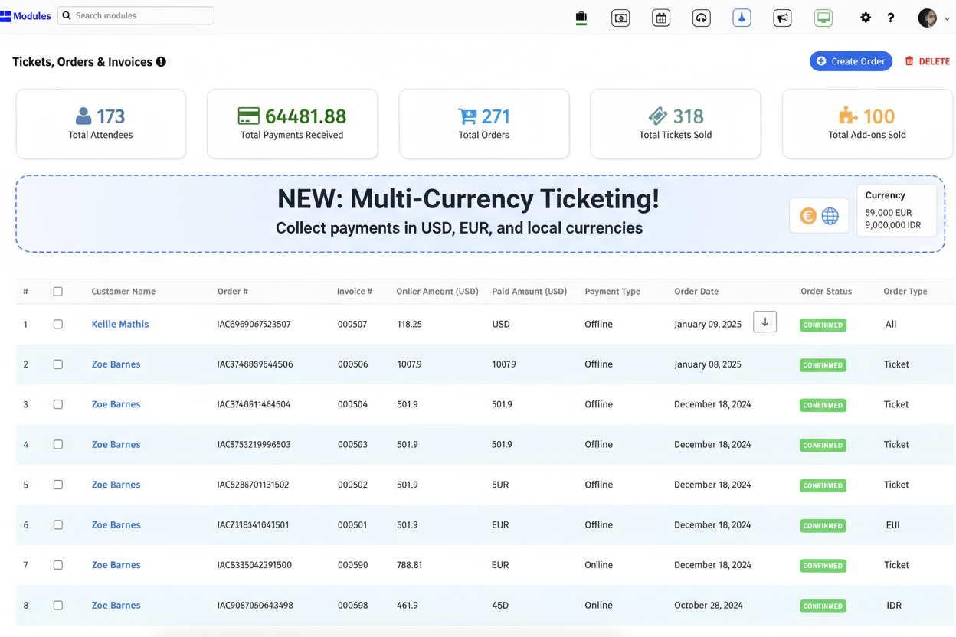The image size is (956, 637).
Task: Select the checkbox for invoice 000598 row
Action: (x=58, y=606)
